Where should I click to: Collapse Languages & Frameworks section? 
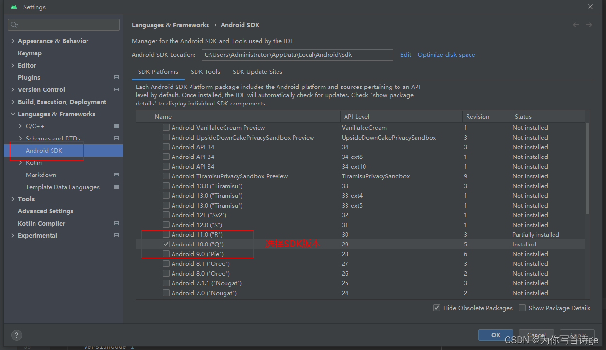click(13, 114)
